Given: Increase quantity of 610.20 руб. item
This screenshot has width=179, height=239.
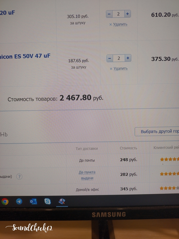Looking at the screenshot, I should (x=127, y=14).
